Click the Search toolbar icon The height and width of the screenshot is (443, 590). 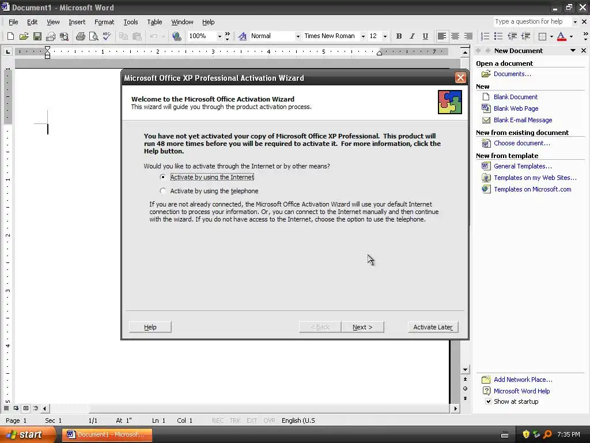click(x=65, y=36)
